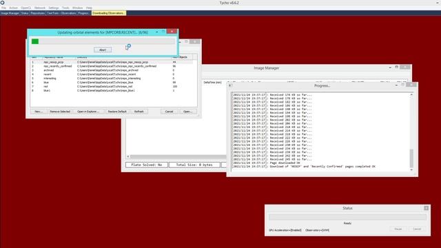Click the Image Manager horizontal scrollbar
441x248 pixels.
177,156
